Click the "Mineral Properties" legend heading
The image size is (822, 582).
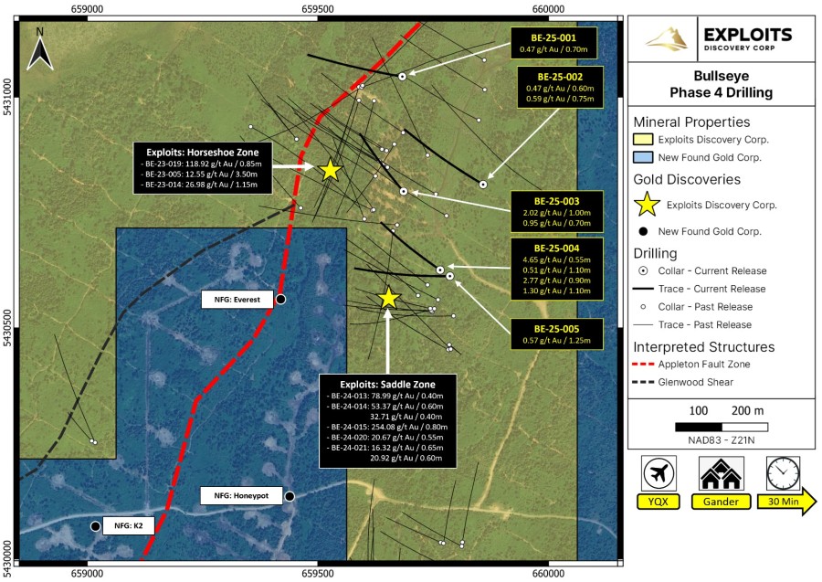coord(691,122)
